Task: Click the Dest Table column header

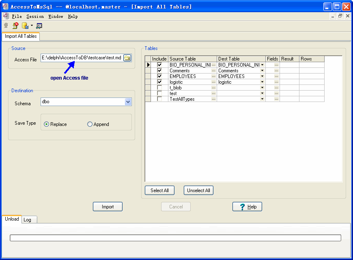Action: [241, 59]
